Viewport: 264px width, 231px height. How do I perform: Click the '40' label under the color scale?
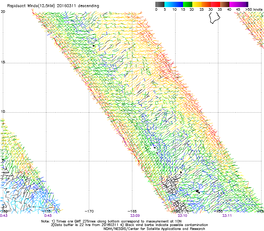[229, 9]
